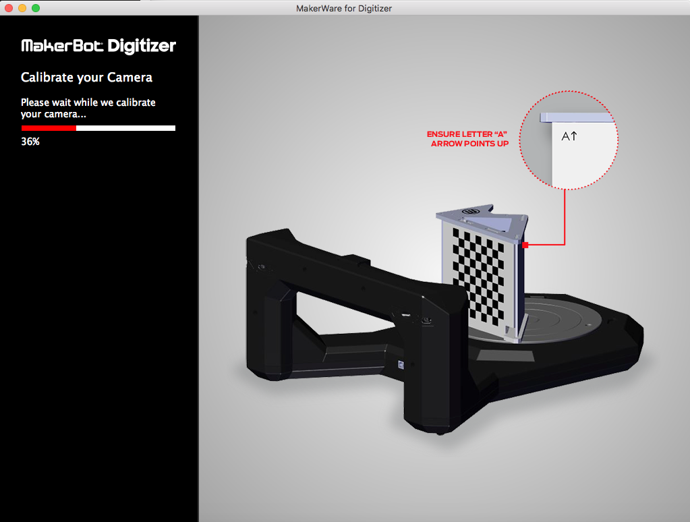
Task: Zoom the window with the green button
Action: 36,8
